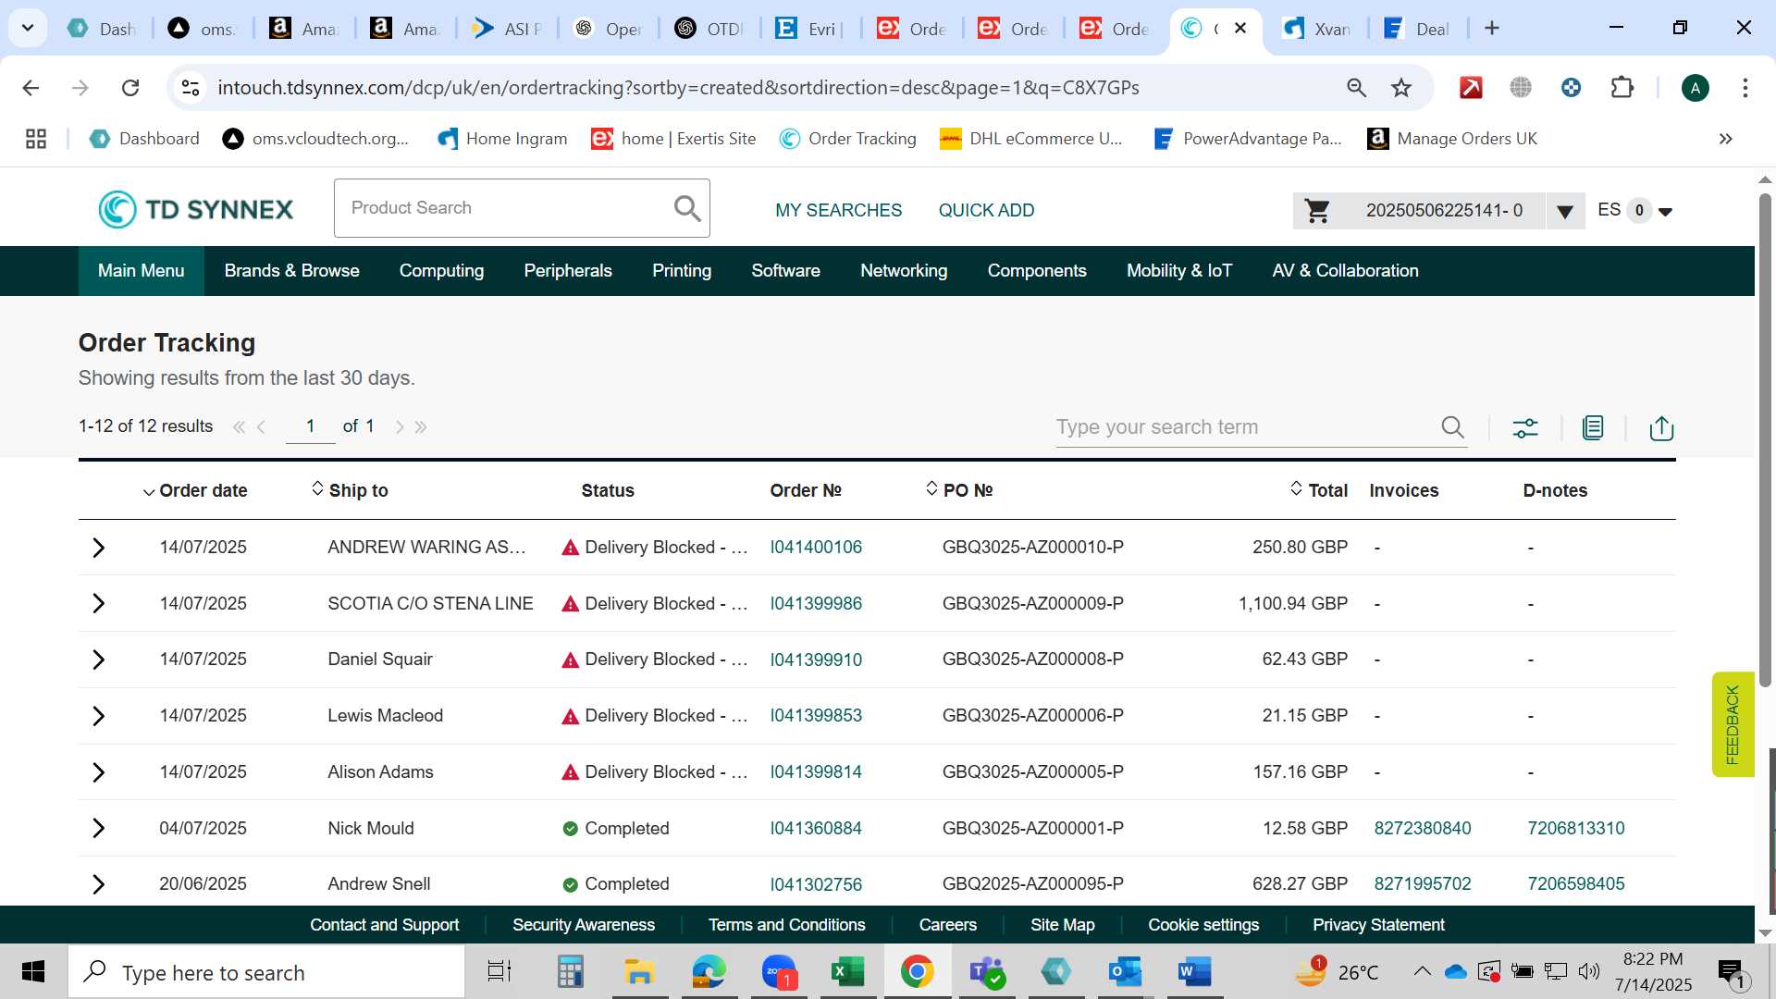Sort by PO № column
The height and width of the screenshot is (999, 1776).
(959, 490)
